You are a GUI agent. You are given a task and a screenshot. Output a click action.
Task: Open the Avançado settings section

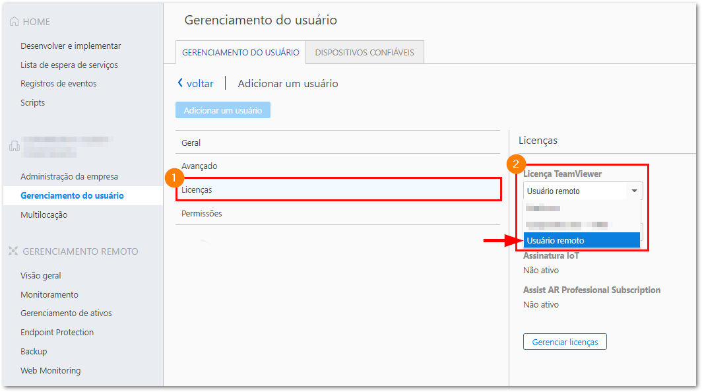(x=338, y=166)
